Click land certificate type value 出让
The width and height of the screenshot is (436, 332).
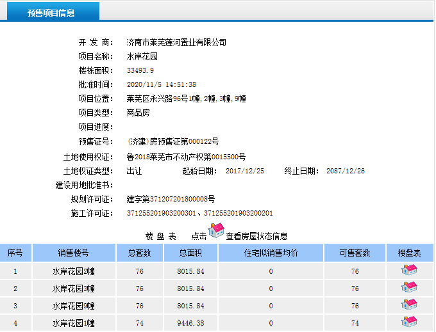pos(134,171)
